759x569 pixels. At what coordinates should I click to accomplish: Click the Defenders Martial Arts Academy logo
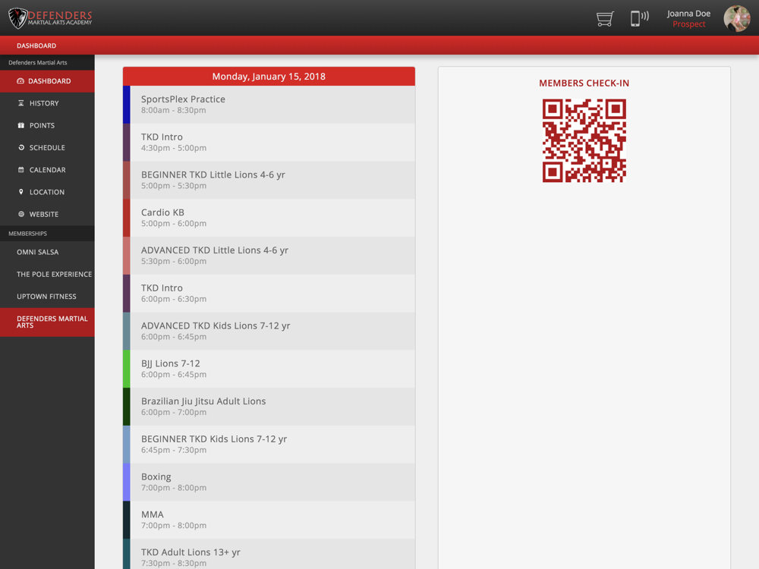click(50, 18)
